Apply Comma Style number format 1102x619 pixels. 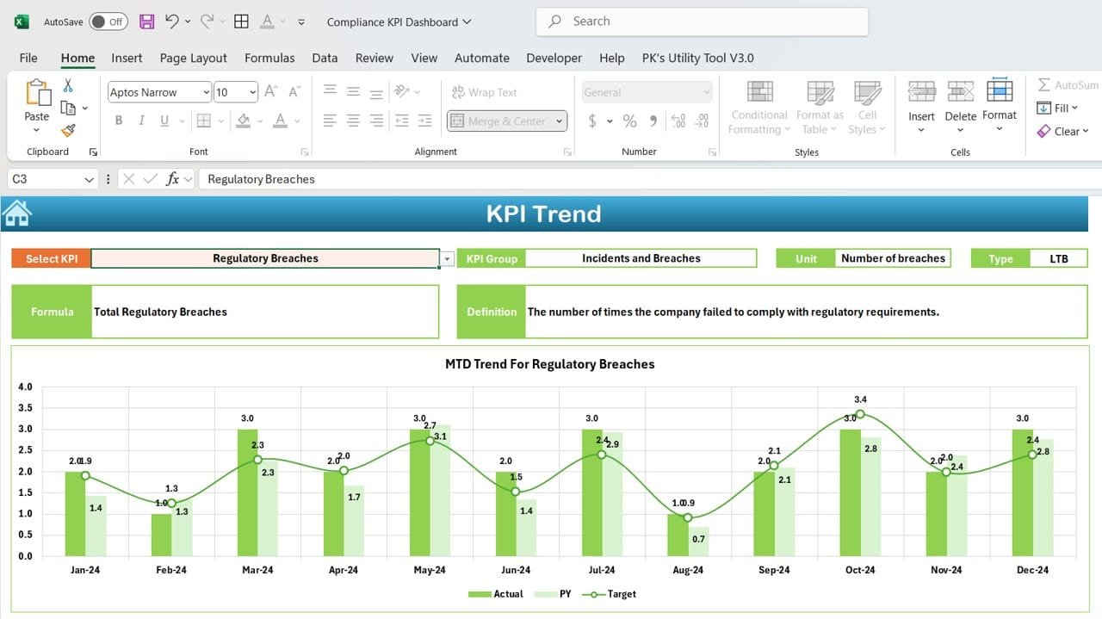click(653, 121)
